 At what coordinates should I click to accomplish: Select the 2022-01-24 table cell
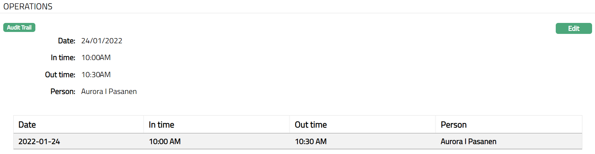tap(39, 141)
